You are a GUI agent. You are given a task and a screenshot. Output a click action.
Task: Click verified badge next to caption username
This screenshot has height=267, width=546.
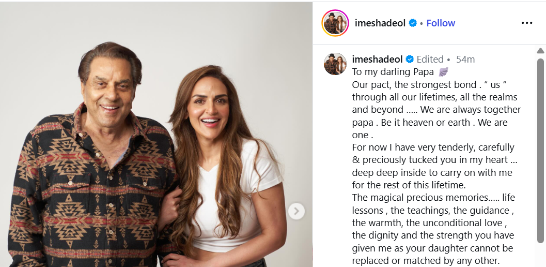coord(410,60)
